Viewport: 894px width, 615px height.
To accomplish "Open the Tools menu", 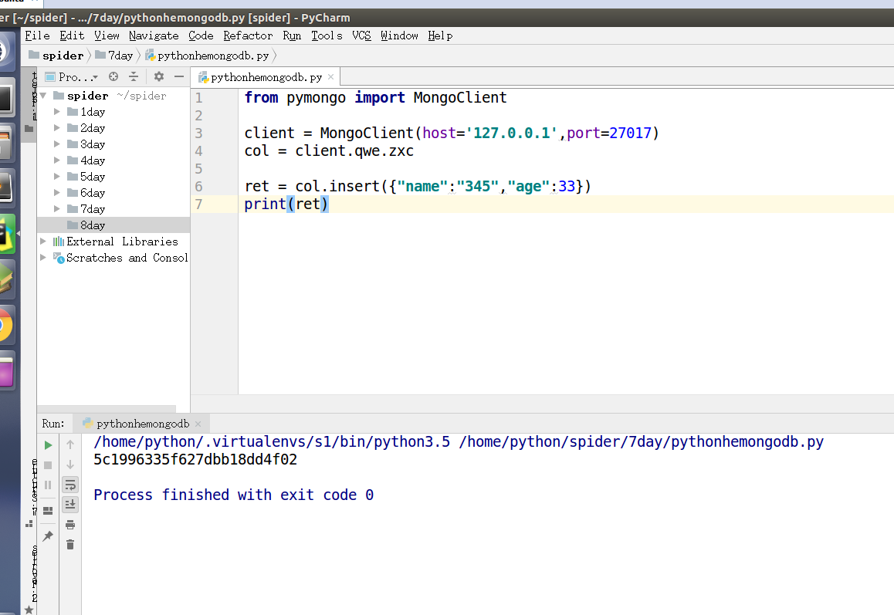I will click(327, 36).
